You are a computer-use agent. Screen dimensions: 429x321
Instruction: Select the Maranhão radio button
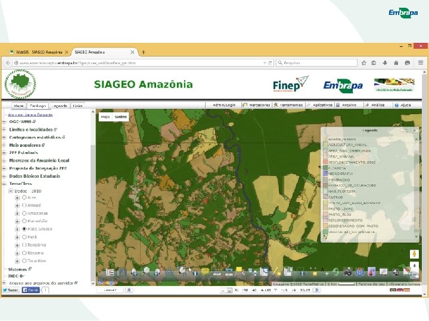click(x=24, y=221)
